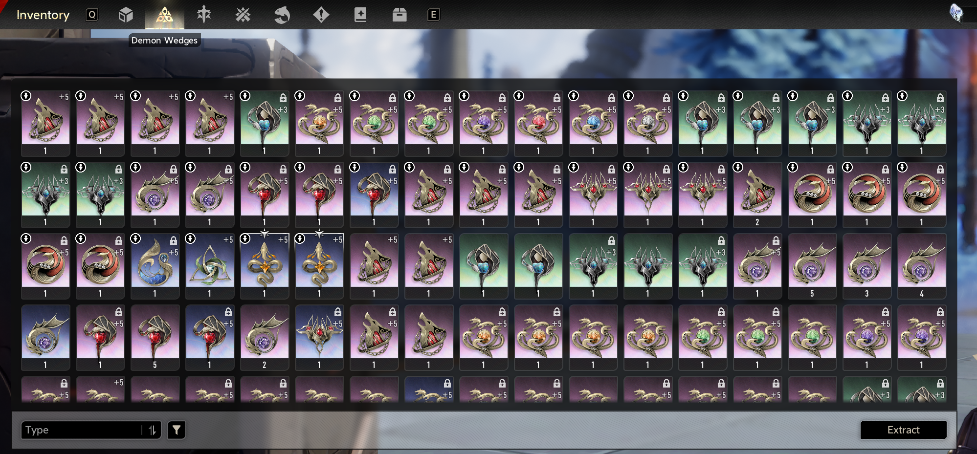The height and width of the screenshot is (454, 977).
Task: Select the coiled serpent wedge with red gem
Action: pyautogui.click(x=538, y=123)
